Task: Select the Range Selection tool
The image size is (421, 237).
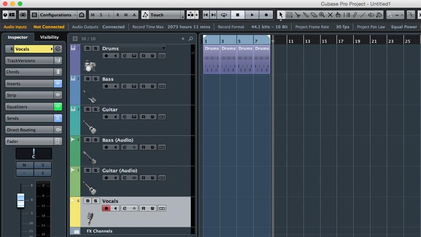Action: pyautogui.click(x=289, y=15)
